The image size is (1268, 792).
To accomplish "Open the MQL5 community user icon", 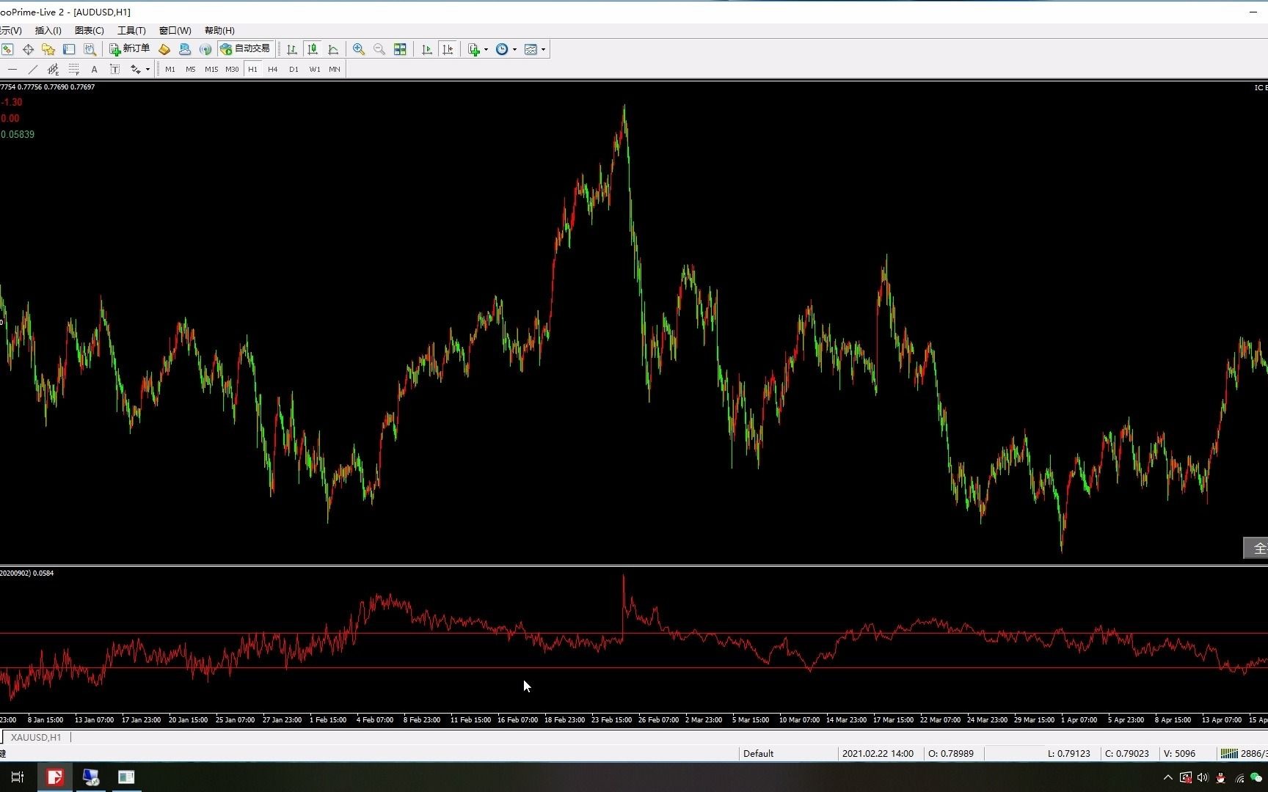I will coord(185,49).
